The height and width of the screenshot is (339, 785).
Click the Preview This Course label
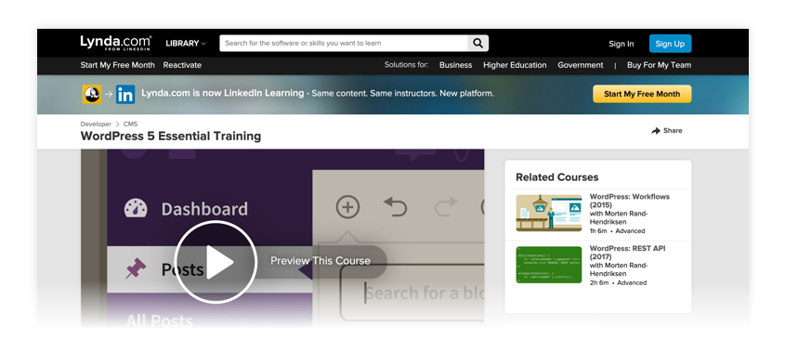point(321,261)
